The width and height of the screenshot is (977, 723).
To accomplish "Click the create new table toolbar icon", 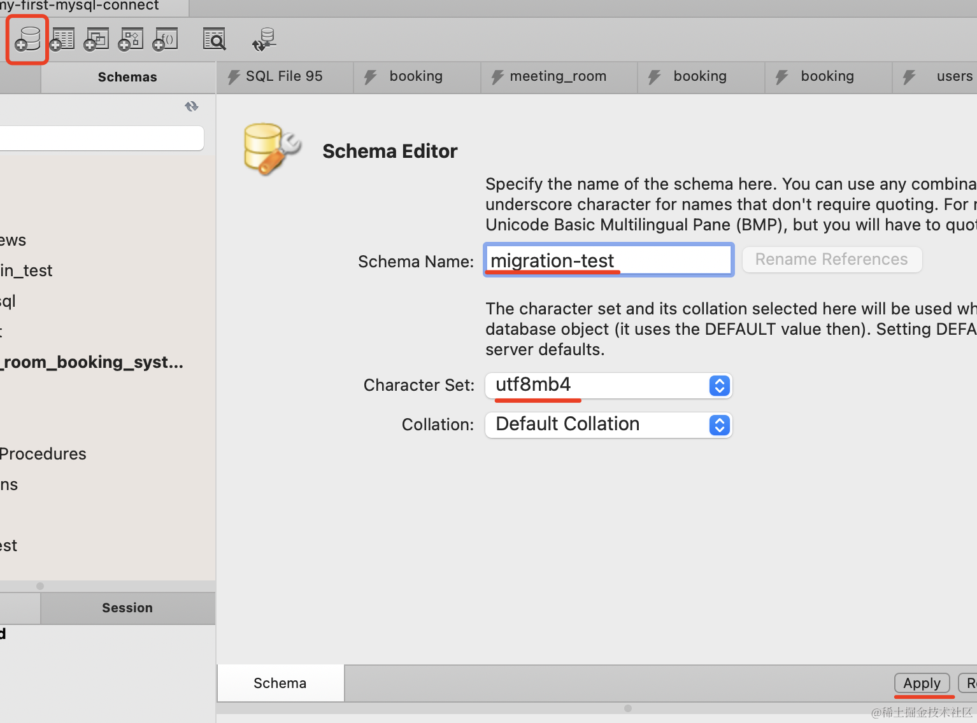I will (62, 39).
